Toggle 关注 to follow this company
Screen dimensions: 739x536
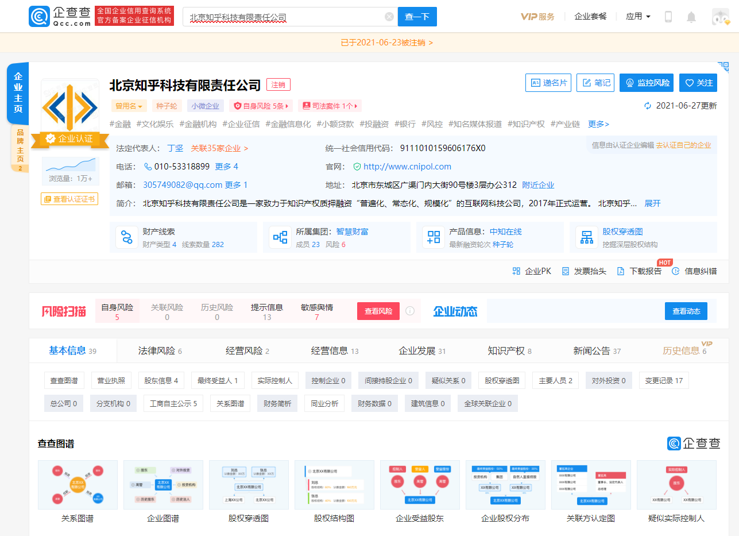click(x=698, y=82)
